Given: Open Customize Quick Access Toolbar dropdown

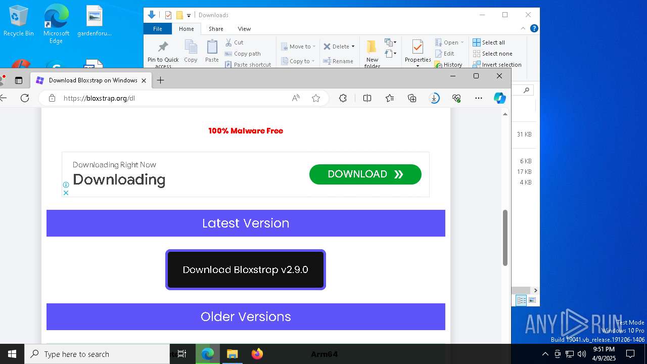Looking at the screenshot, I should click(x=189, y=15).
